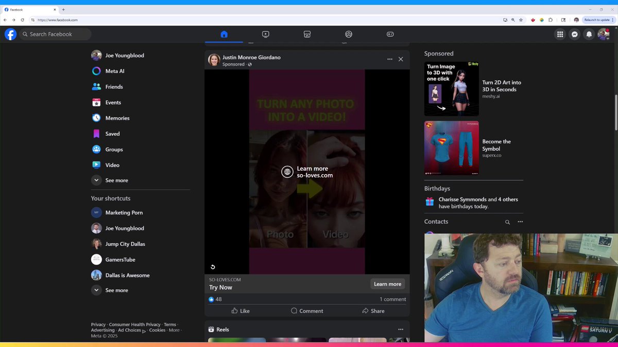This screenshot has height=347, width=618.
Task: View the 48 reactions
Action: [x=215, y=299]
